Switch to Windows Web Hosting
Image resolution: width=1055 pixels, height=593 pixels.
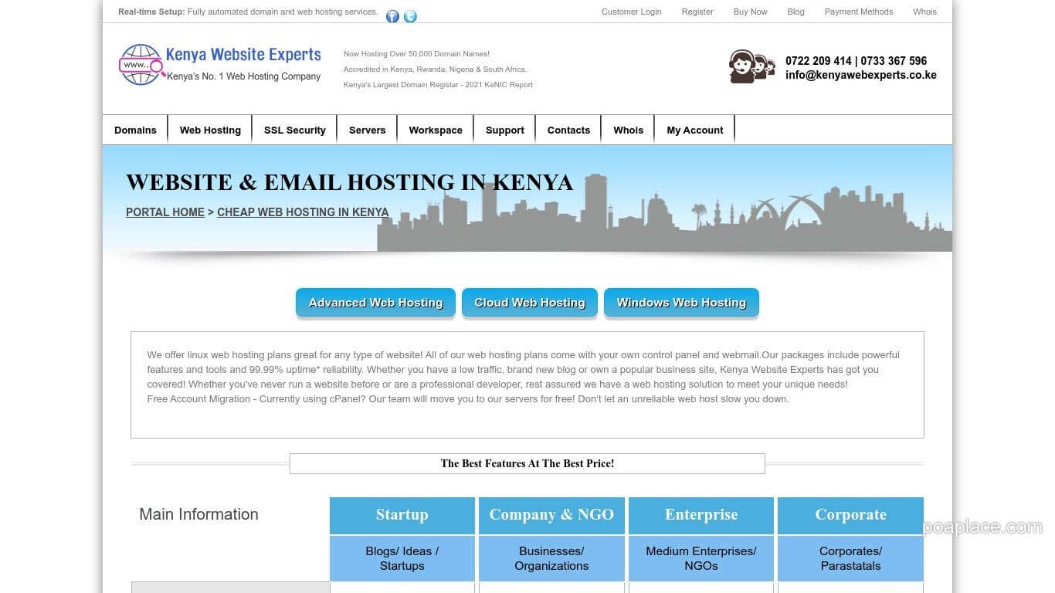tap(681, 302)
